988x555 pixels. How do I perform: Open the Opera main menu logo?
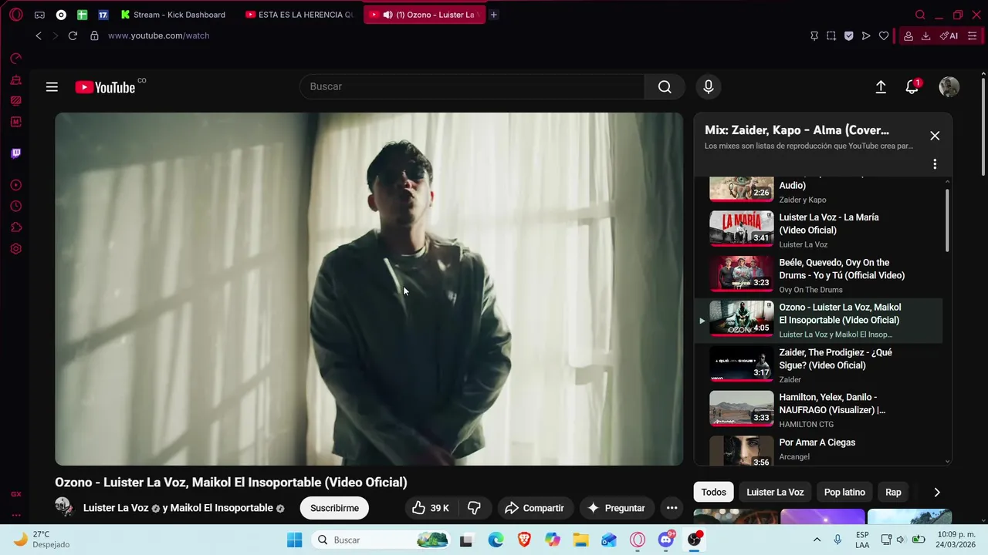[x=16, y=15]
